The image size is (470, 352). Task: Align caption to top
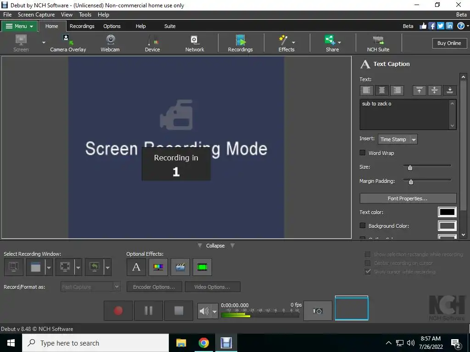click(420, 90)
